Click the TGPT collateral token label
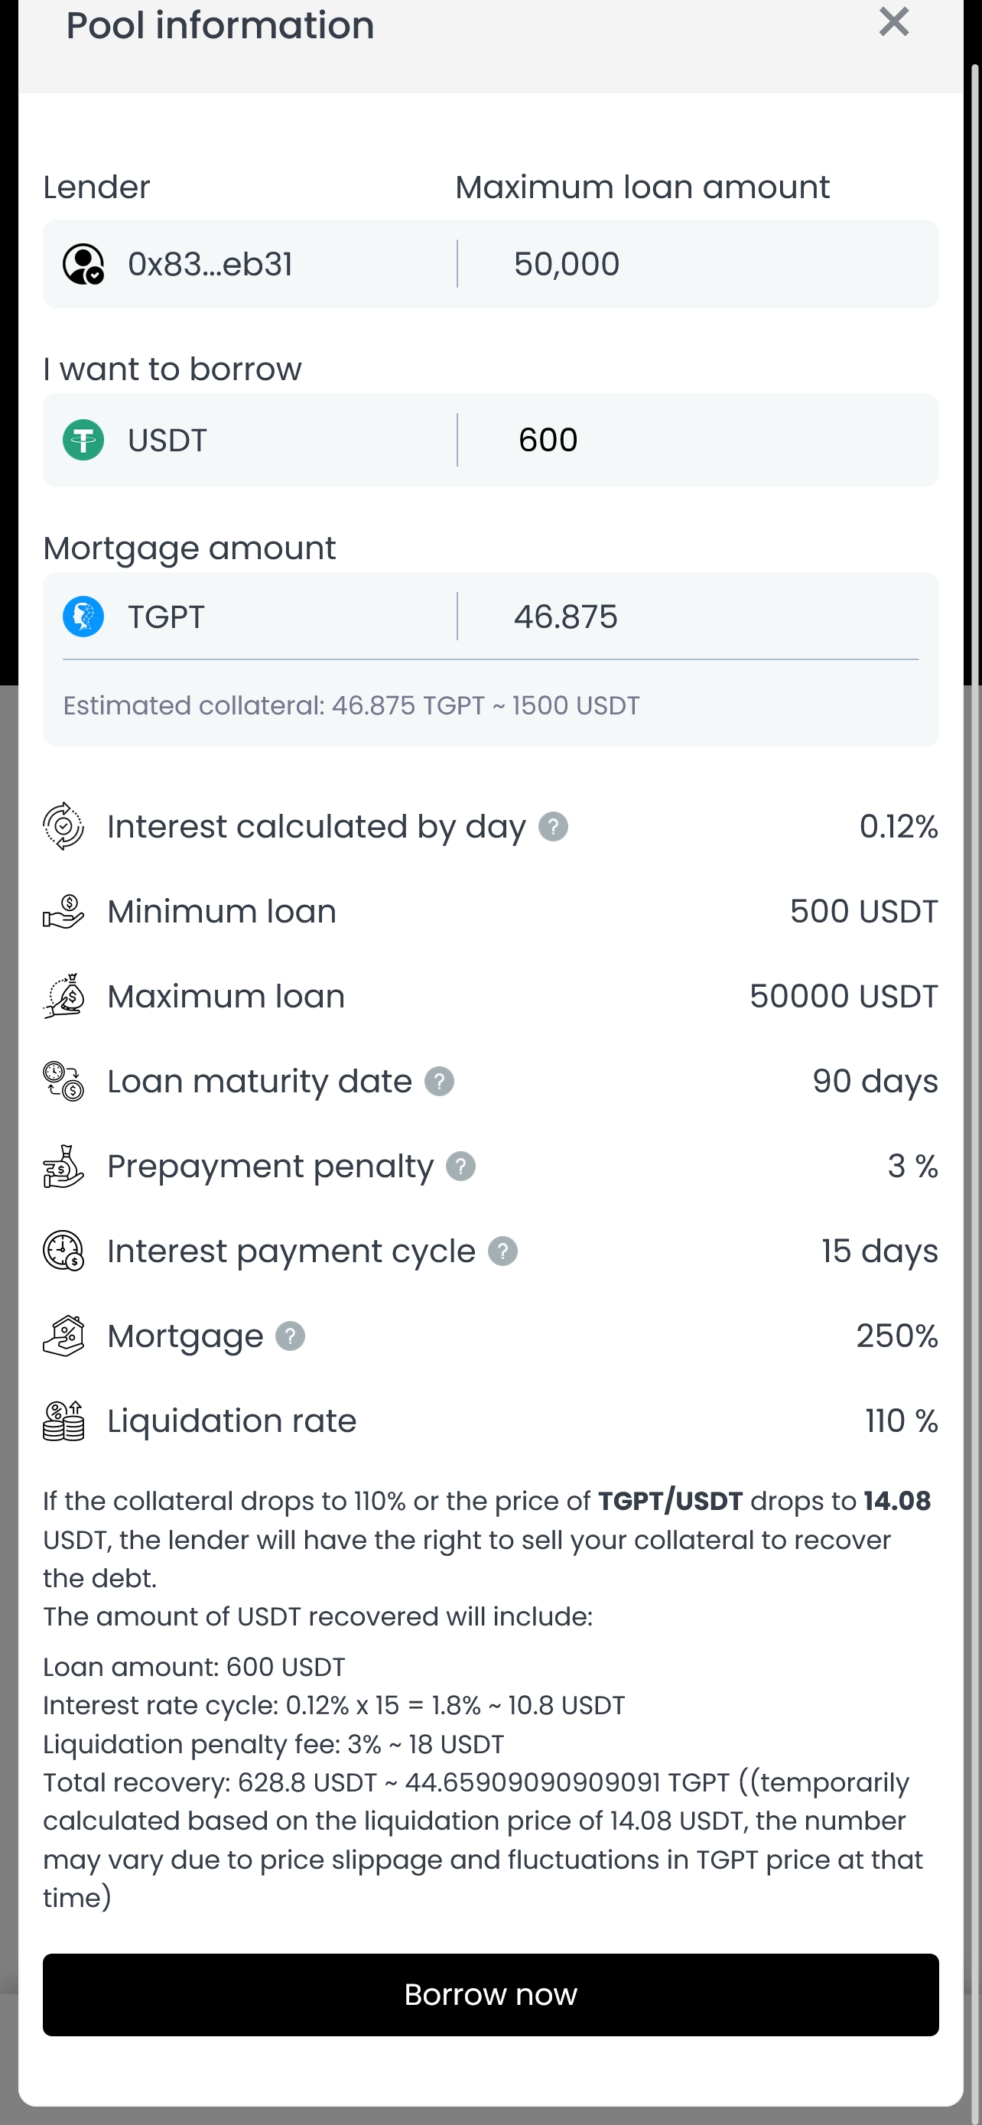Viewport: 982px width, 2125px height. [x=166, y=617]
